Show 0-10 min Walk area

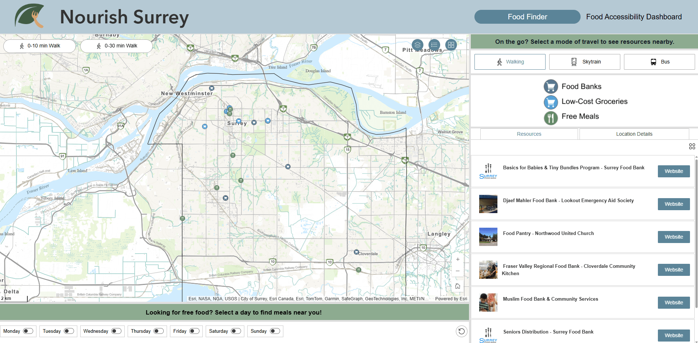coord(40,46)
